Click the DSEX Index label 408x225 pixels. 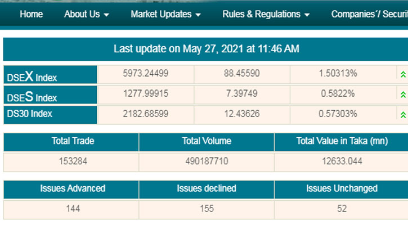pos(33,75)
